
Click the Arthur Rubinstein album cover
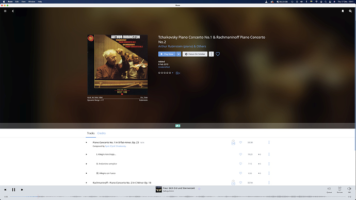tap(118, 64)
